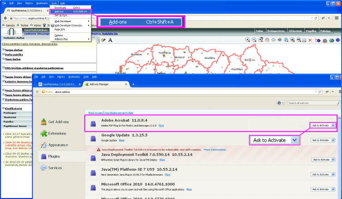Click Check if plugins are up to date link

coord(111,113)
